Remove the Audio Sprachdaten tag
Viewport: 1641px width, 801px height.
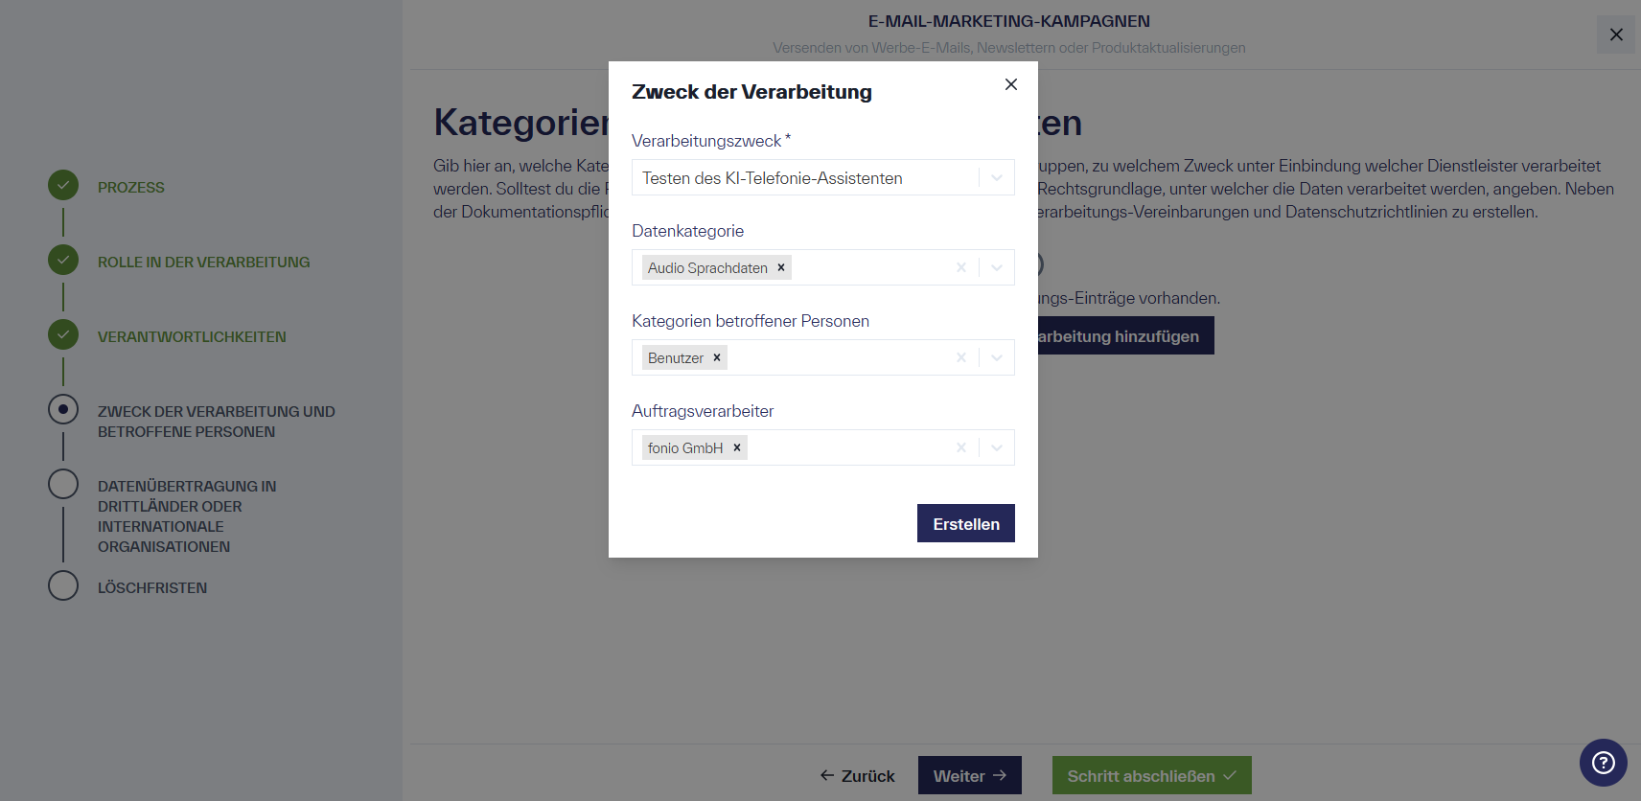click(x=781, y=267)
